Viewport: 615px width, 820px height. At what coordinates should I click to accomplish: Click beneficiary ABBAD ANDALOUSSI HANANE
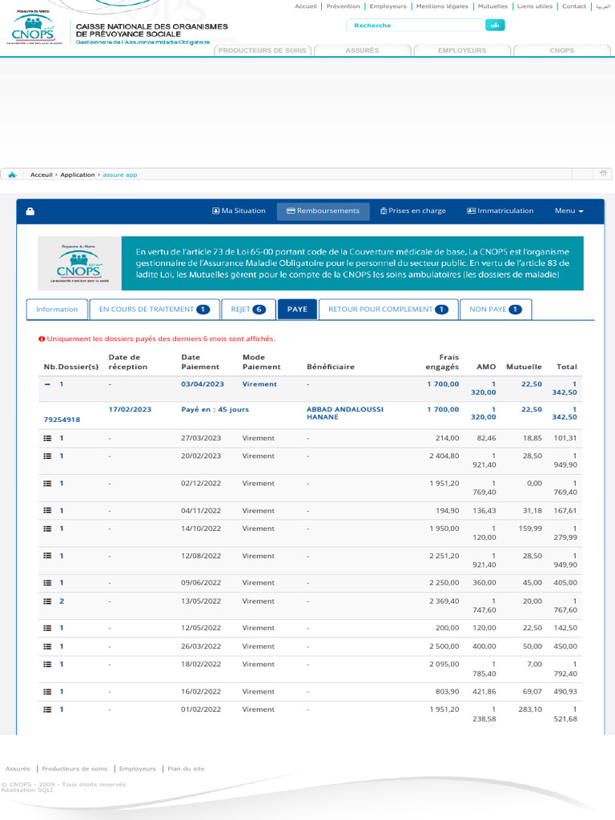click(x=344, y=413)
